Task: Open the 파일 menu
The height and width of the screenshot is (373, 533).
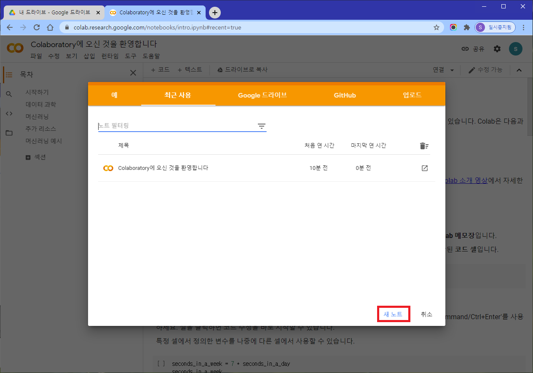Action: coord(36,56)
